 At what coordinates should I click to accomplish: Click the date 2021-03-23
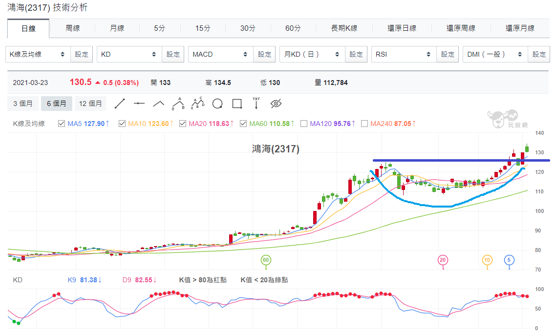point(30,83)
